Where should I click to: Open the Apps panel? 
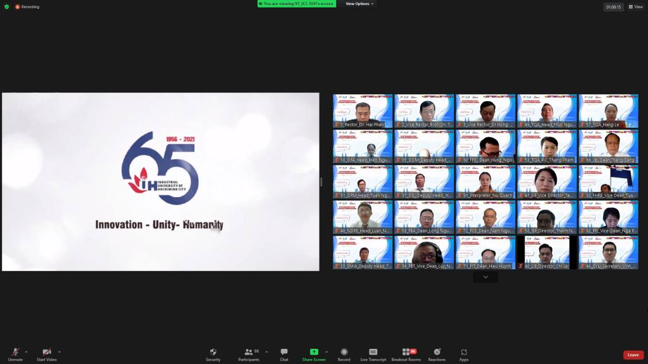464,355
